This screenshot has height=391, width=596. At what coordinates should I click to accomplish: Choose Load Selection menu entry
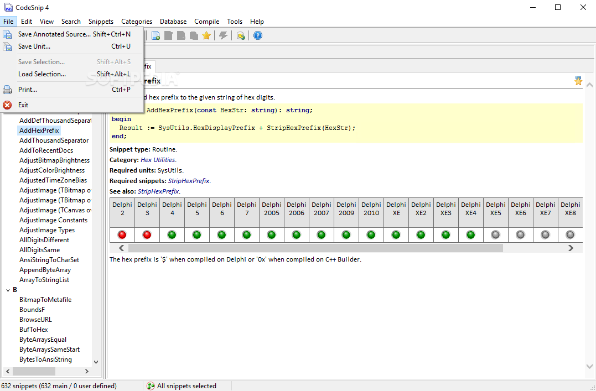[72, 74]
